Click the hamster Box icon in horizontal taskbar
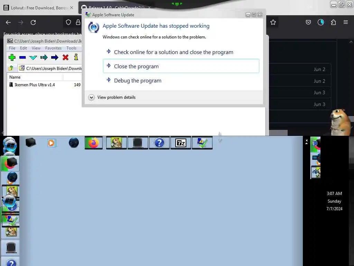 (117, 143)
